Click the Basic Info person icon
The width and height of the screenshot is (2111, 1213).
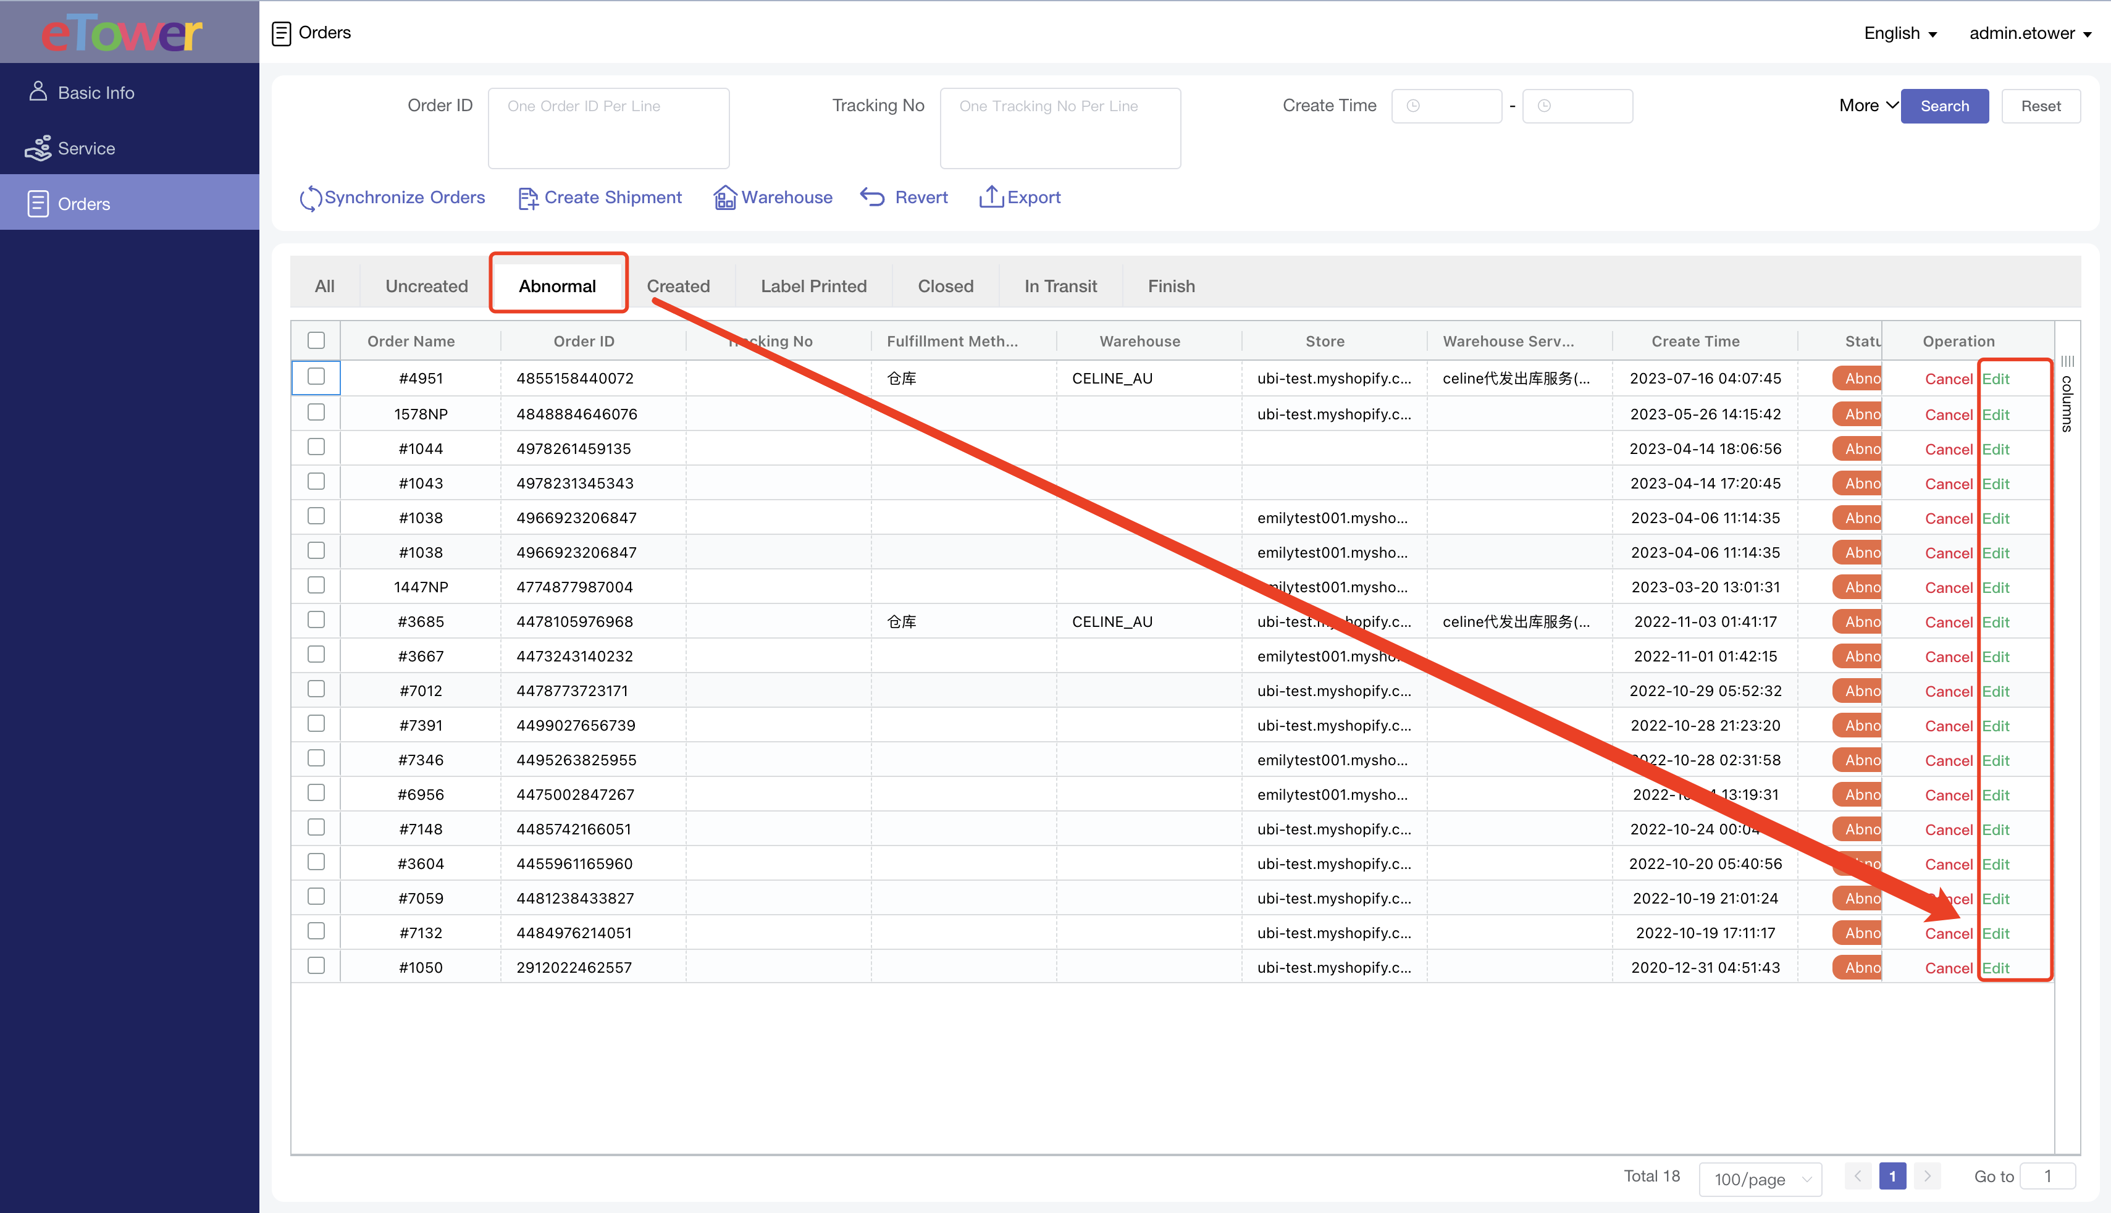[38, 91]
